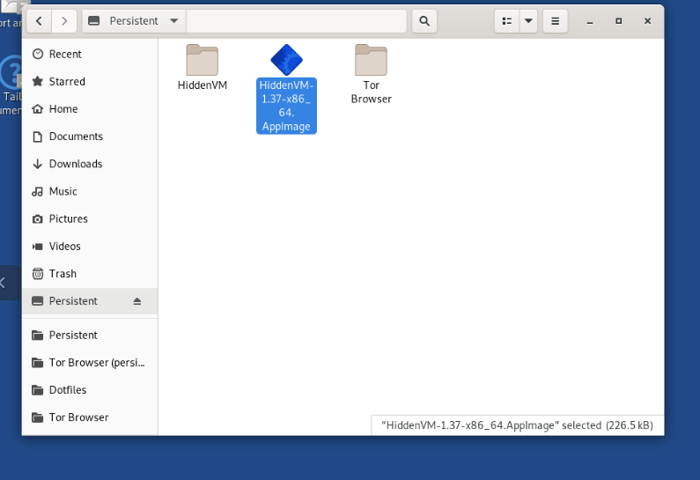Open the Persistent path dropdown
Viewport: 700px width, 480px height.
click(134, 21)
